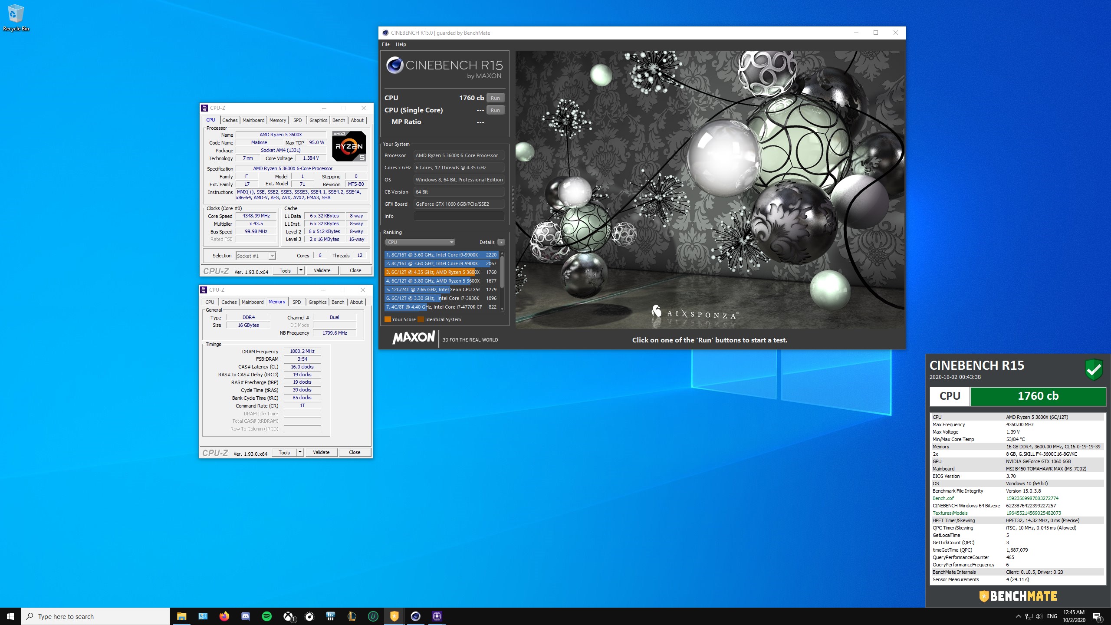Open Bench tab in upper CPU-Z window
Image resolution: width=1111 pixels, height=625 pixels.
(339, 120)
